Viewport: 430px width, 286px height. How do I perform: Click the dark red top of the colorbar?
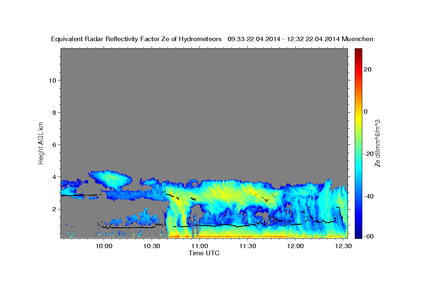pyautogui.click(x=358, y=51)
